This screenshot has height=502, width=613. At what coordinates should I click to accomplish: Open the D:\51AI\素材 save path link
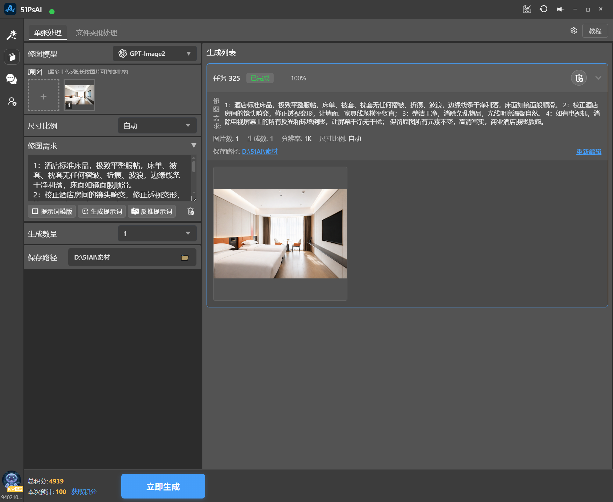coord(260,151)
